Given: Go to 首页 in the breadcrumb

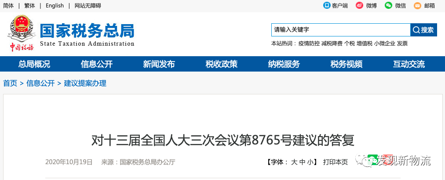Looking at the screenshot, I should click(x=10, y=83).
